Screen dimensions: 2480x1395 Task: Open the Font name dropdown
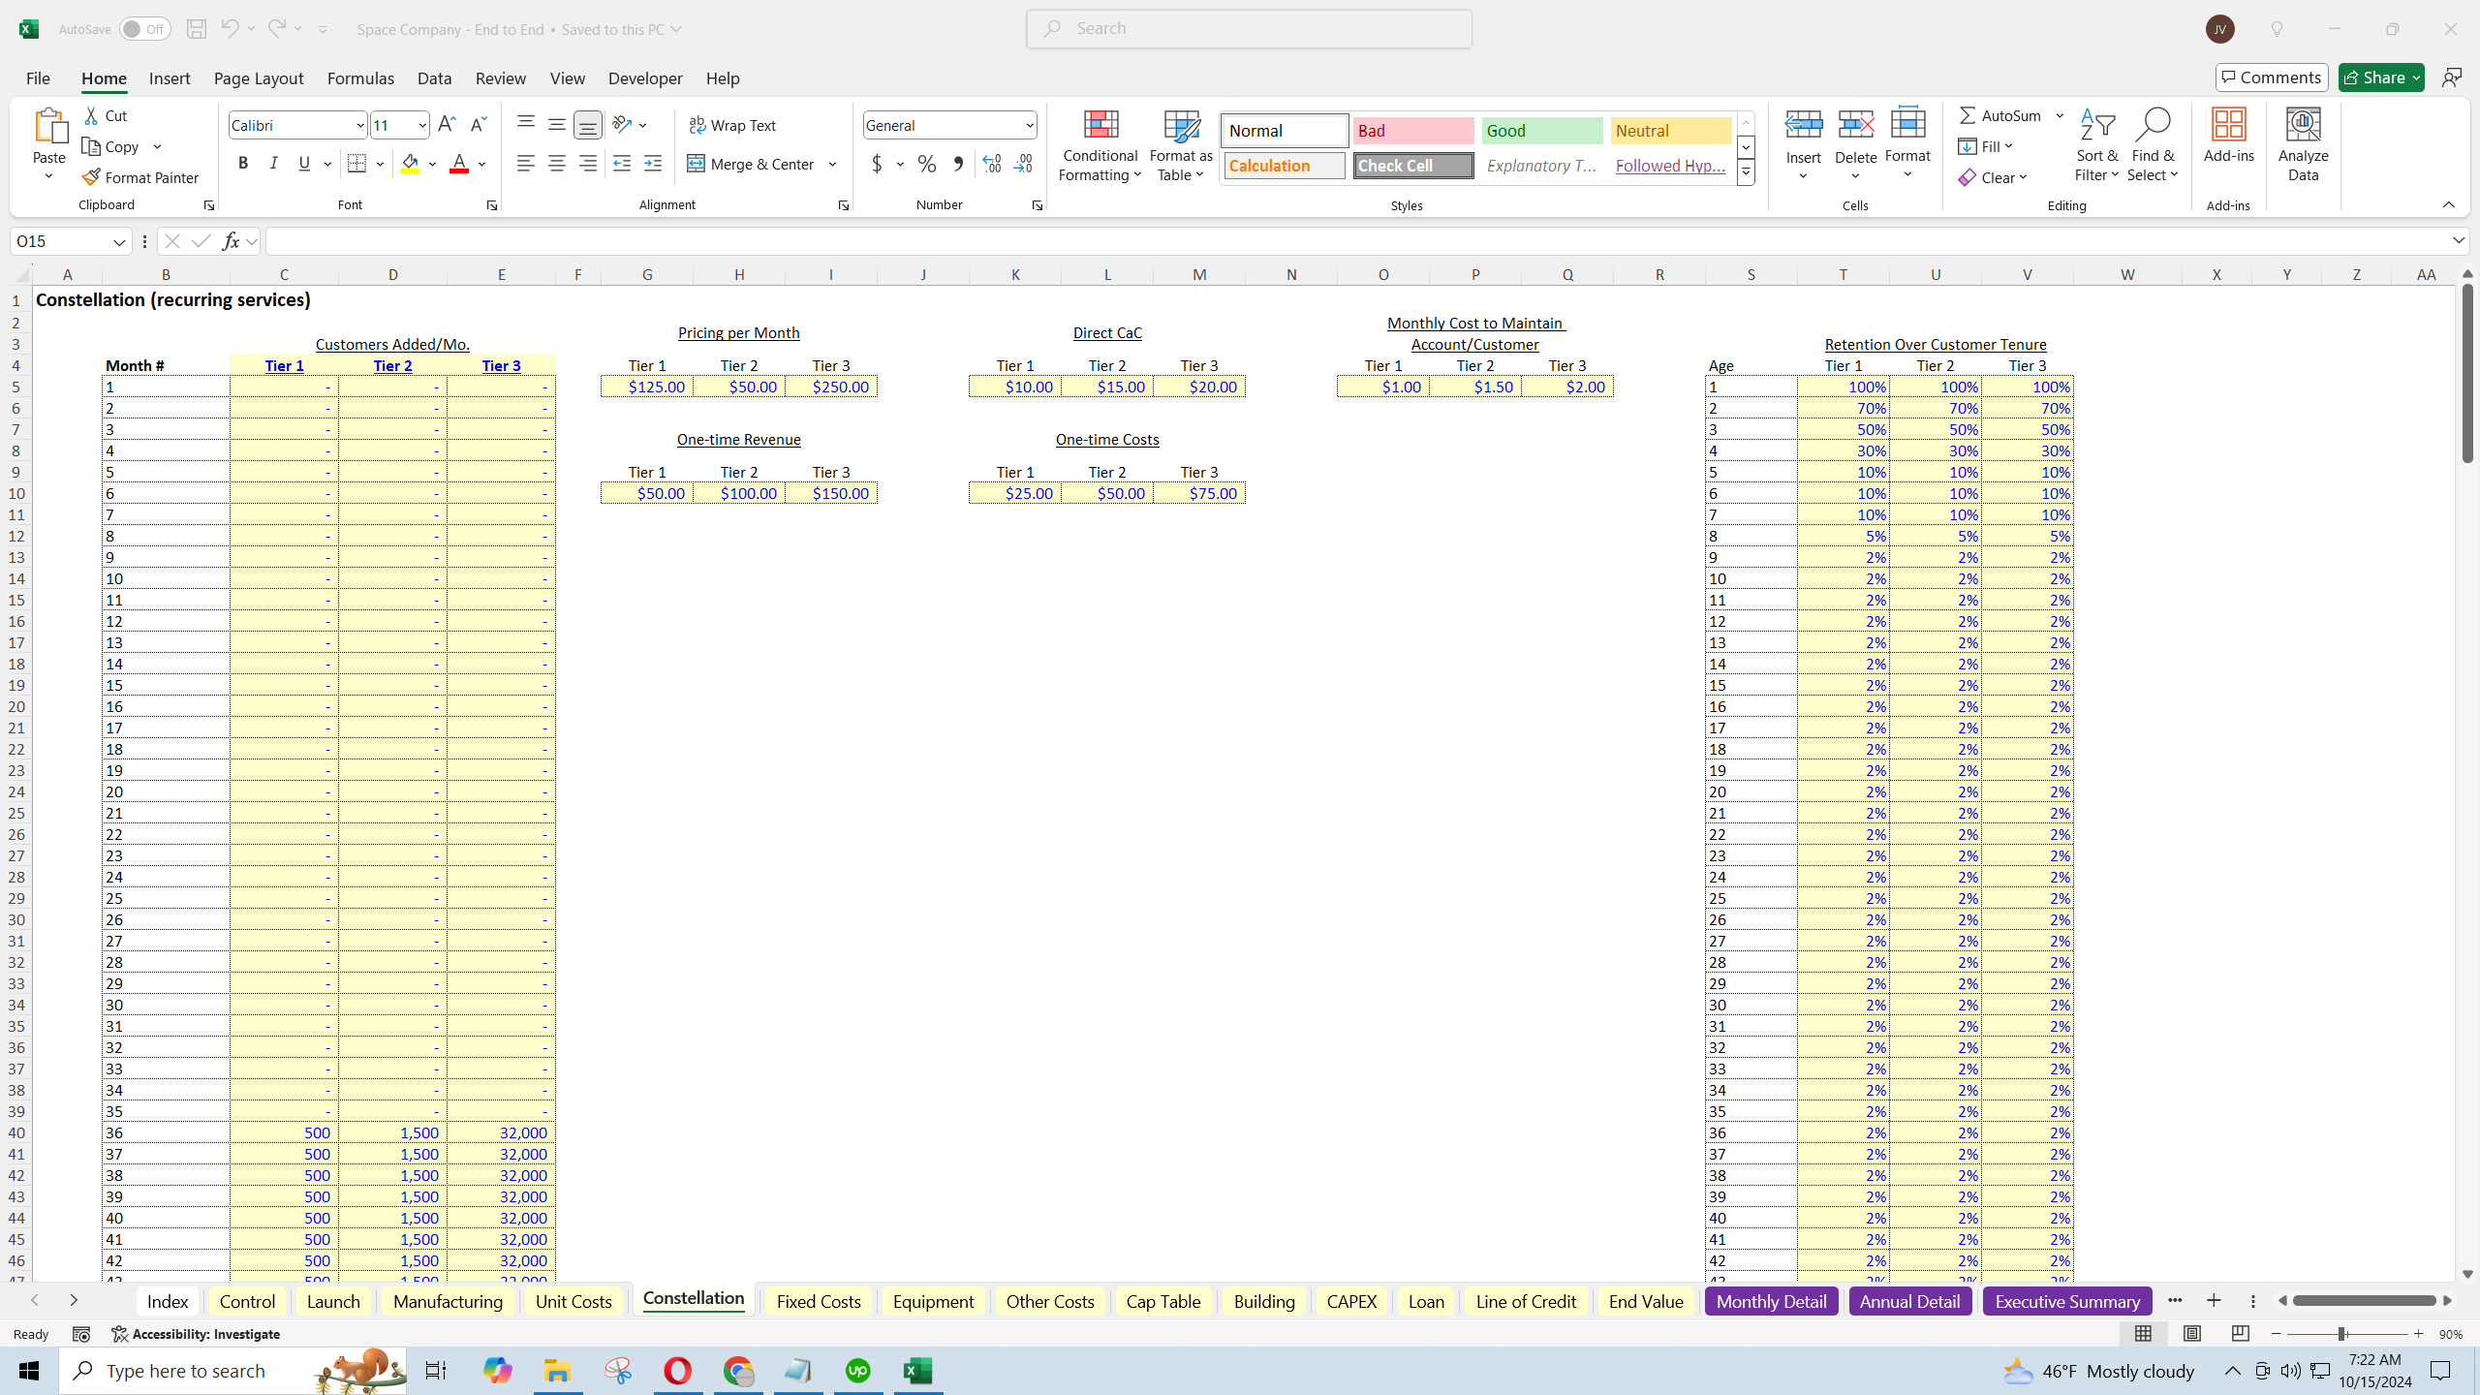point(359,125)
